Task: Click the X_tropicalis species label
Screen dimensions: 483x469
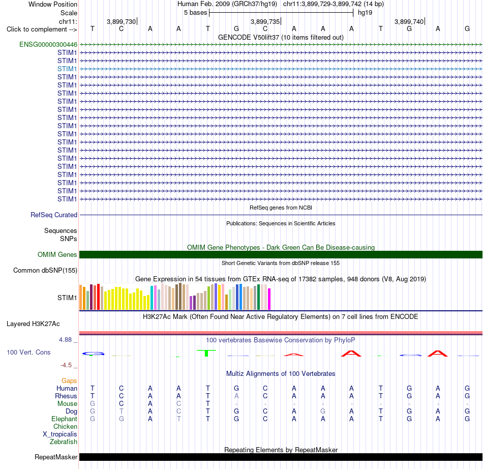Action: pyautogui.click(x=60, y=434)
